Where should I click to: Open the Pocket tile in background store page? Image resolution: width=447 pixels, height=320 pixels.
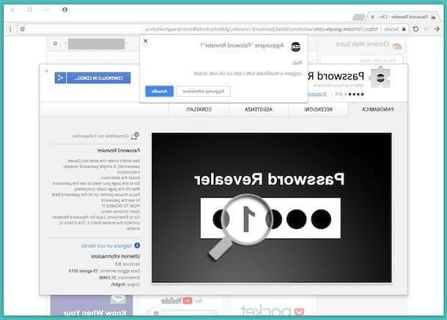[x=273, y=306]
